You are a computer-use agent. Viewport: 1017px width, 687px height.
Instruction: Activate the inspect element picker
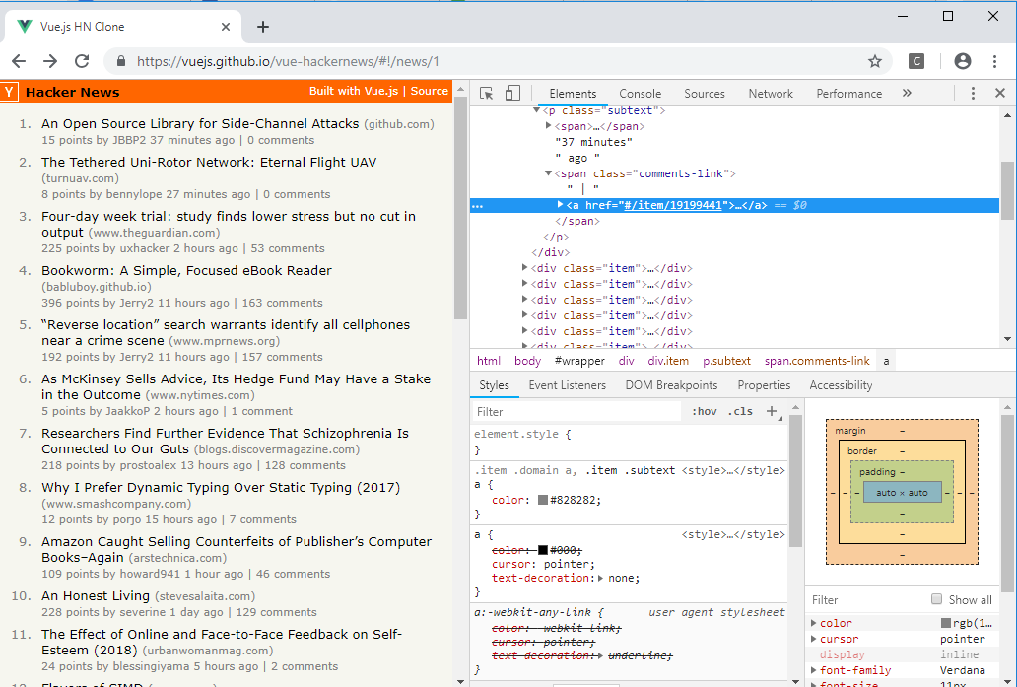coord(487,94)
